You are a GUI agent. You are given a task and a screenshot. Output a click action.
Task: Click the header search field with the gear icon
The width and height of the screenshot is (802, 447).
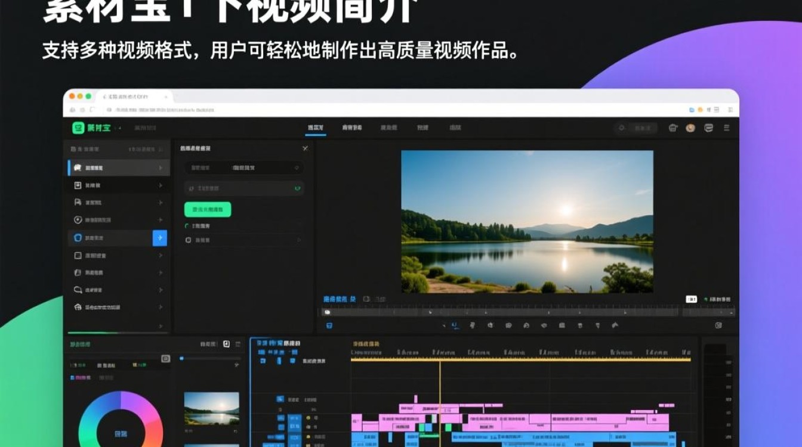pos(636,128)
